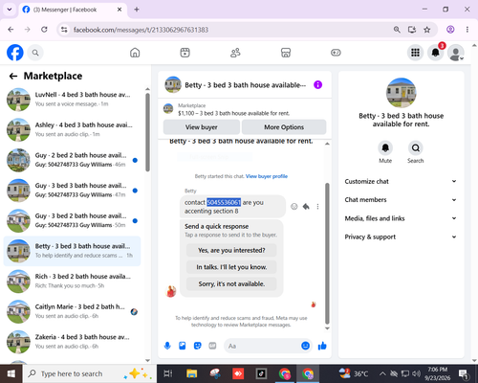Image resolution: width=478 pixels, height=383 pixels.
Task: Open the Facebook search icon
Action: (x=35, y=53)
